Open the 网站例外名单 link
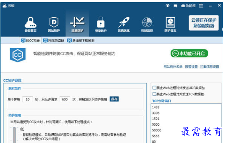 [x=173, y=67]
